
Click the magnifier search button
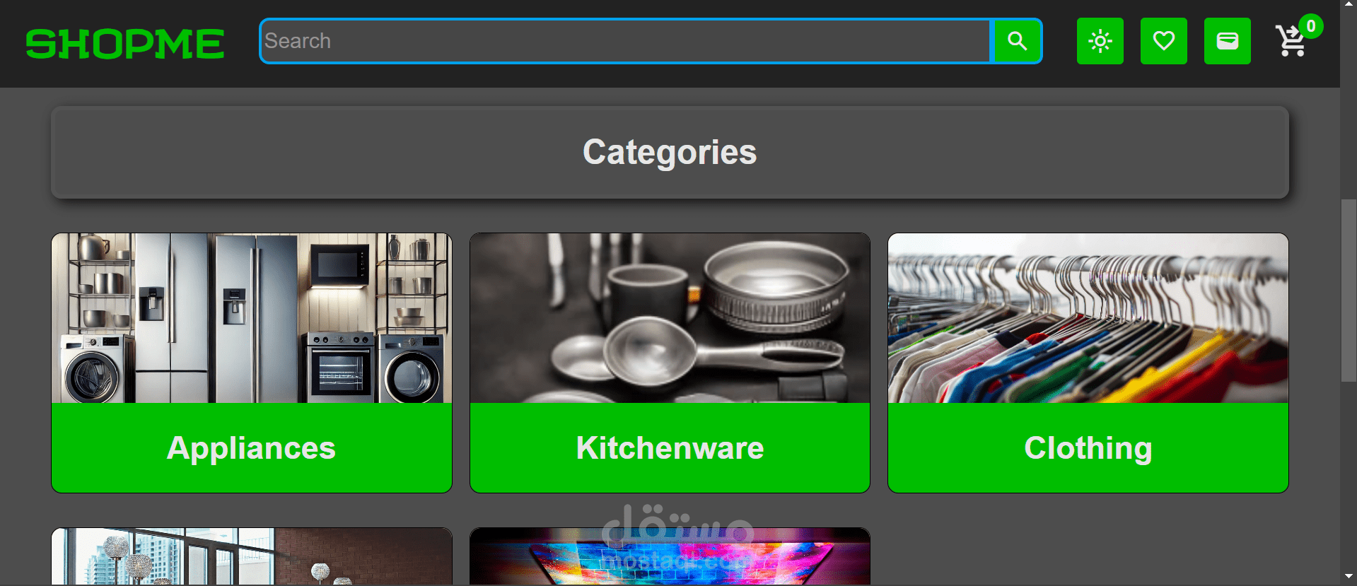[x=1017, y=41]
